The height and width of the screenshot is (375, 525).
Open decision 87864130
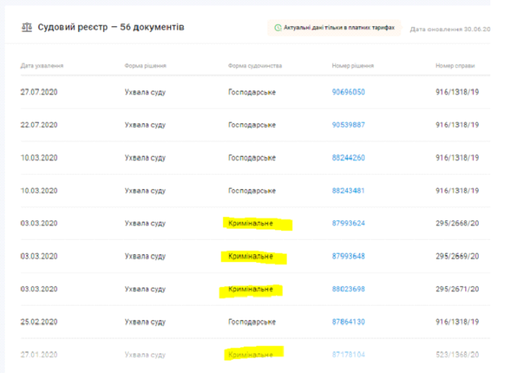[x=348, y=322]
